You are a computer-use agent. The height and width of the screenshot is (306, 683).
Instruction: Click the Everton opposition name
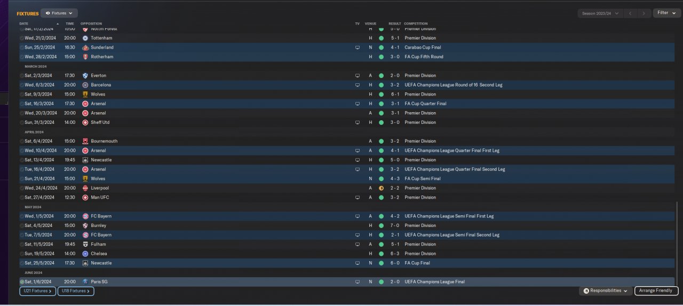pyautogui.click(x=99, y=75)
